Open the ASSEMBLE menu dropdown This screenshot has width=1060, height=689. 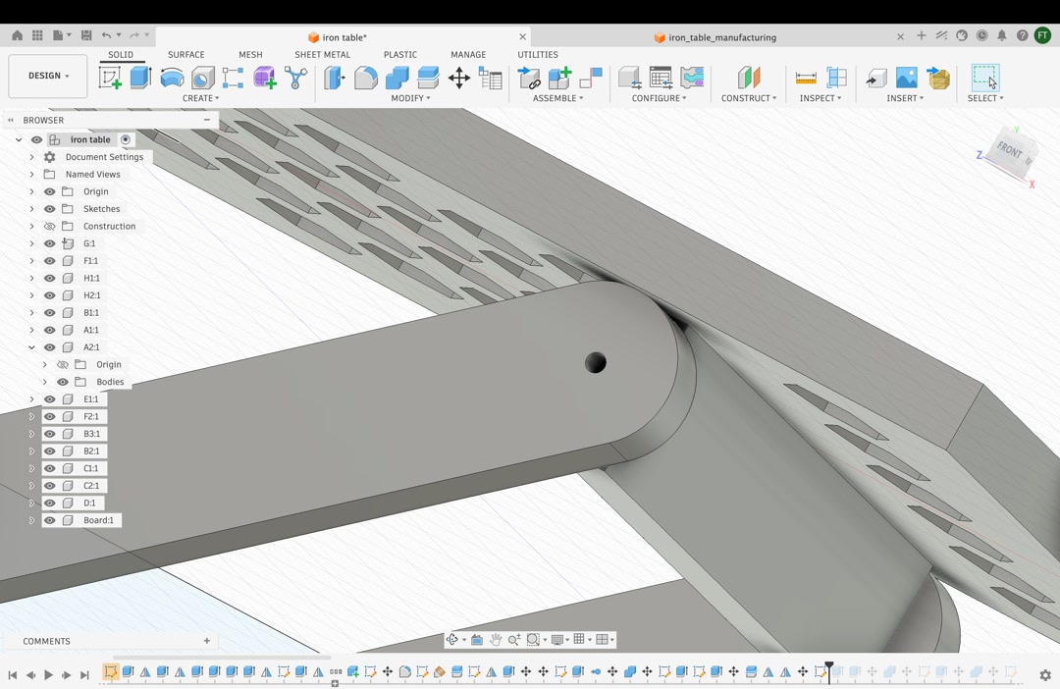pyautogui.click(x=557, y=98)
